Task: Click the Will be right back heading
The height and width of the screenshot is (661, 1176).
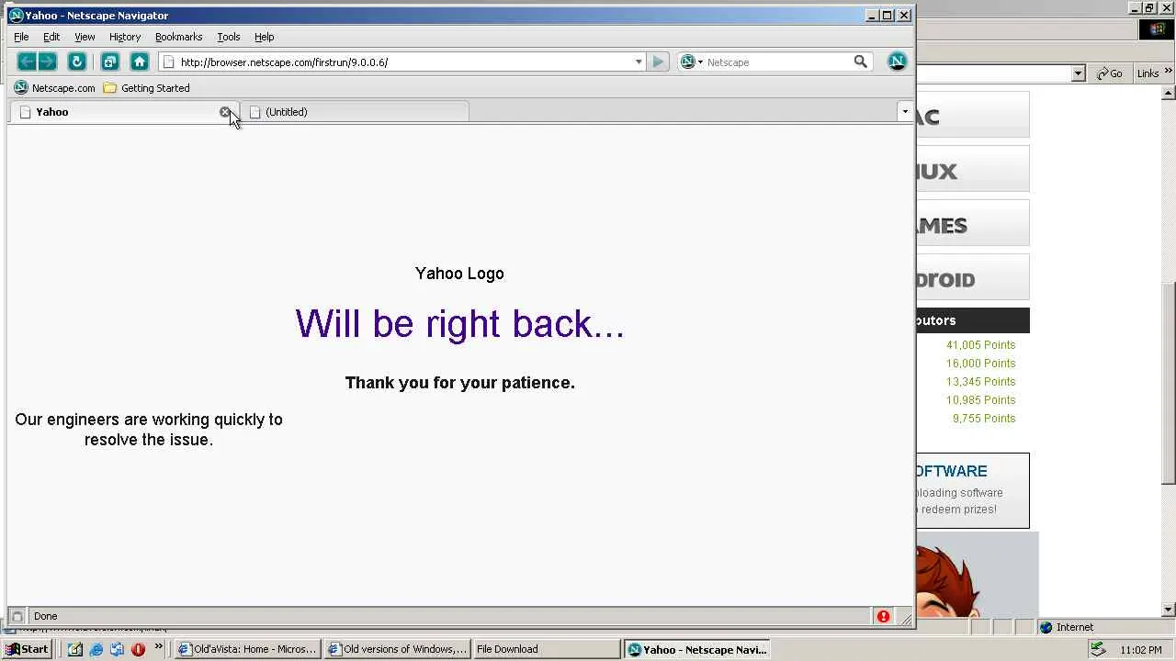Action: coord(459,324)
